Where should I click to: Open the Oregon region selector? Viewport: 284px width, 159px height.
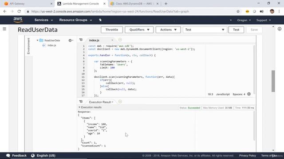244,20
